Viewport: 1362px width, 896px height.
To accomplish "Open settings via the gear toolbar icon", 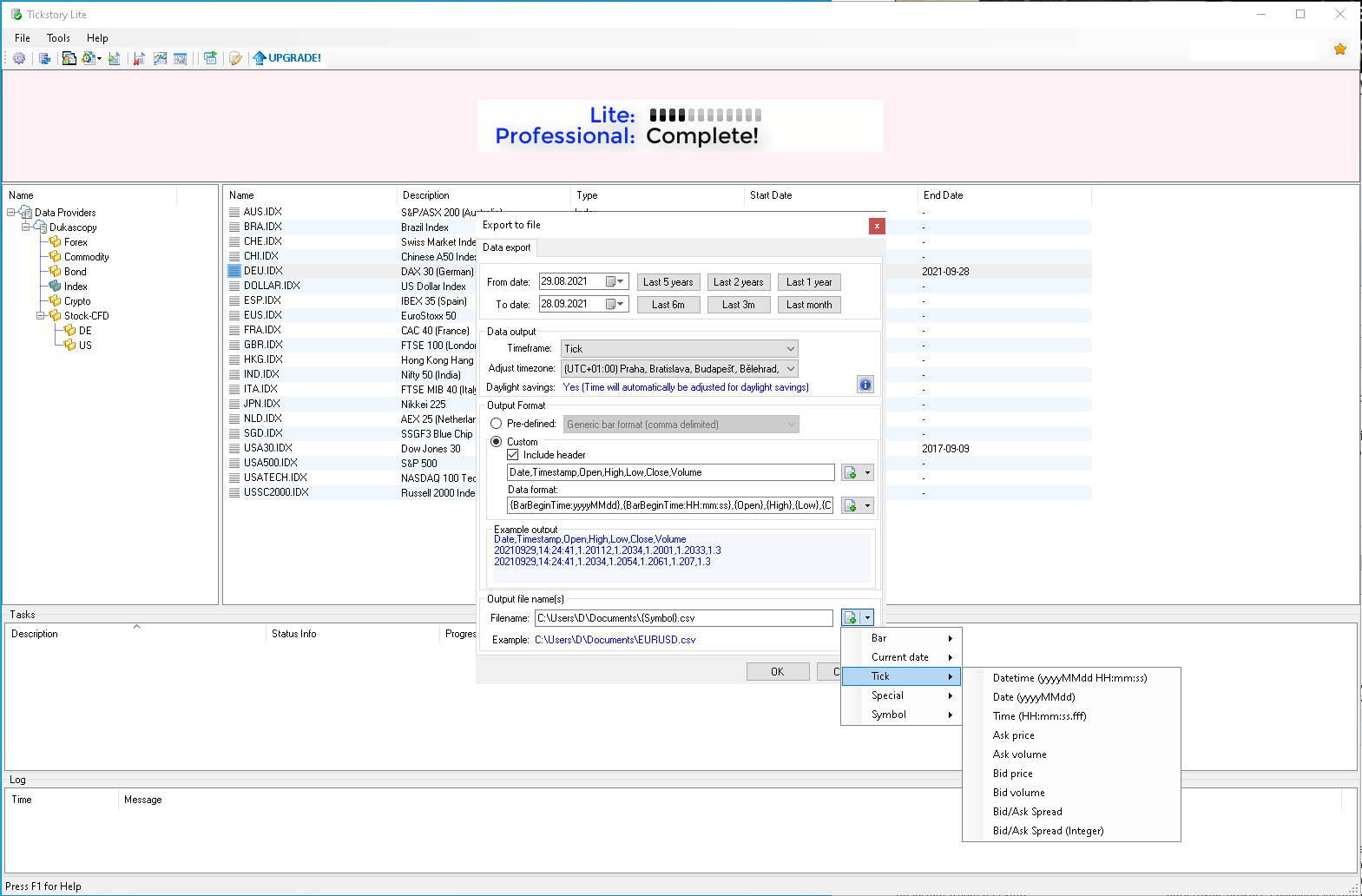I will [x=19, y=58].
